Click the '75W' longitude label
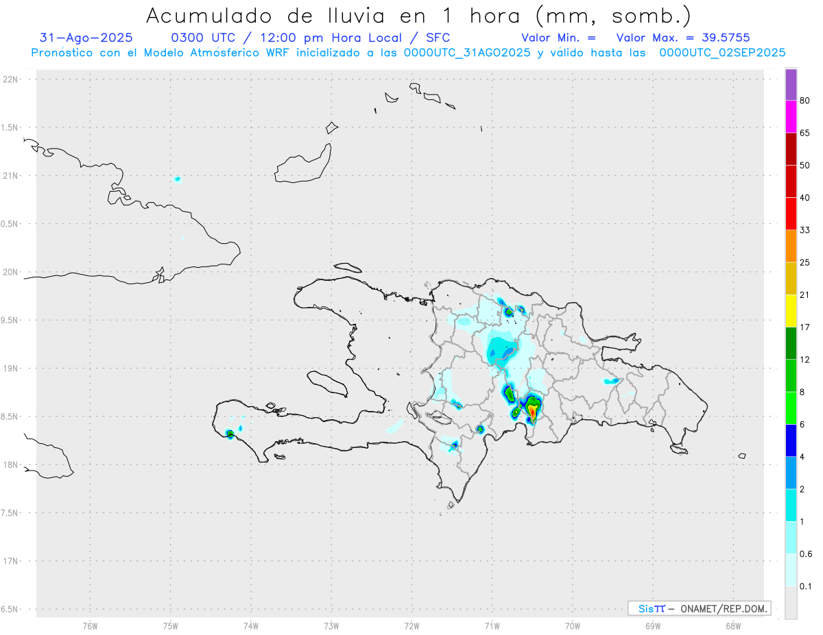This screenshot has height=635, width=823. point(171,625)
